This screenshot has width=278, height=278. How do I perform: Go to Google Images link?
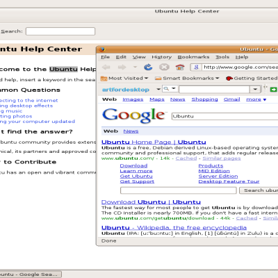tap(133, 99)
